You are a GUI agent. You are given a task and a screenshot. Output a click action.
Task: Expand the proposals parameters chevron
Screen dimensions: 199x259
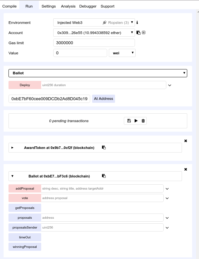(x=167, y=218)
